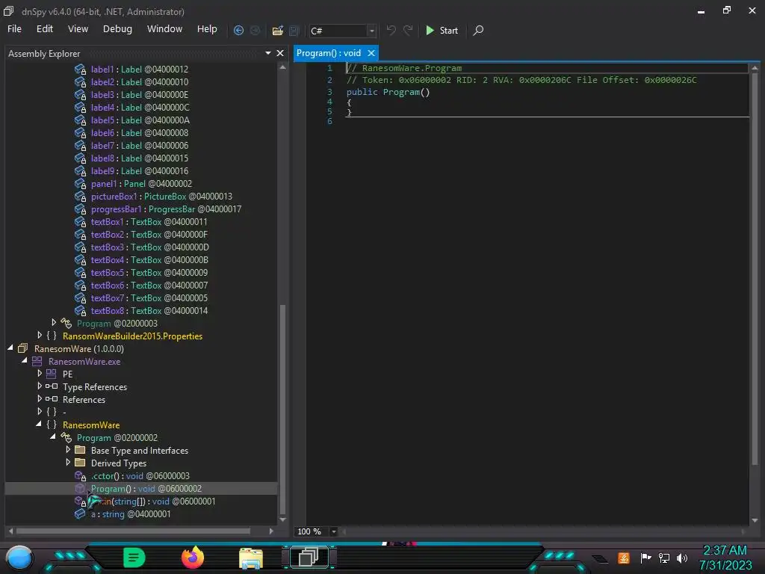765x574 pixels.
Task: Click the class icon of Program @02000003
Action: (66, 323)
